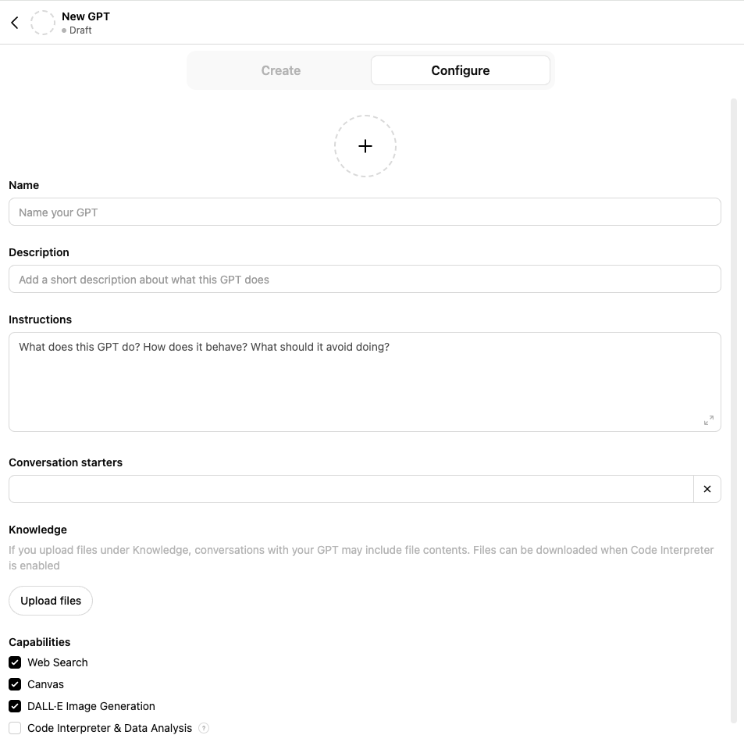Screen dimensions: 744x753
Task: Click the Upload files button
Action: pyautogui.click(x=50, y=600)
